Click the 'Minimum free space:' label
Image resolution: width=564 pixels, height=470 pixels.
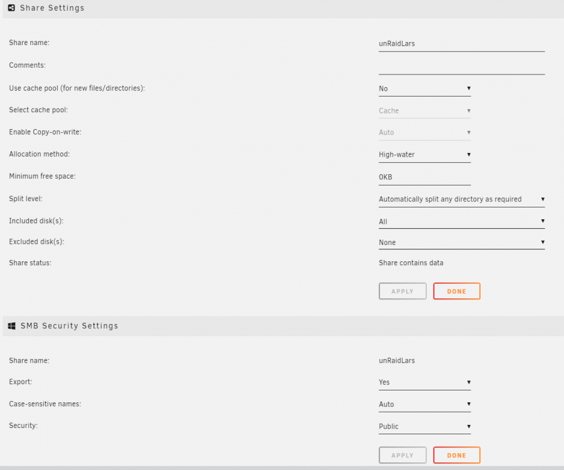(43, 177)
